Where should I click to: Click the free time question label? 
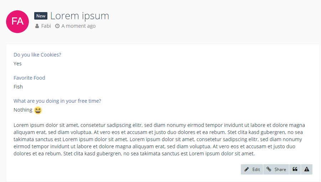(57, 101)
